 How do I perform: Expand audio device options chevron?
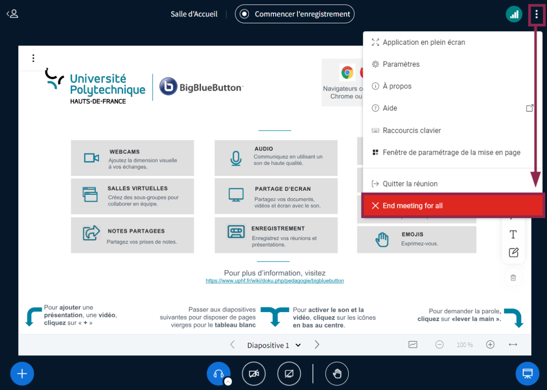point(228,381)
